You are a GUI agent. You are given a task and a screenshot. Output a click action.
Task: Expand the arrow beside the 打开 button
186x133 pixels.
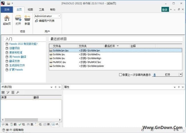[181, 75]
